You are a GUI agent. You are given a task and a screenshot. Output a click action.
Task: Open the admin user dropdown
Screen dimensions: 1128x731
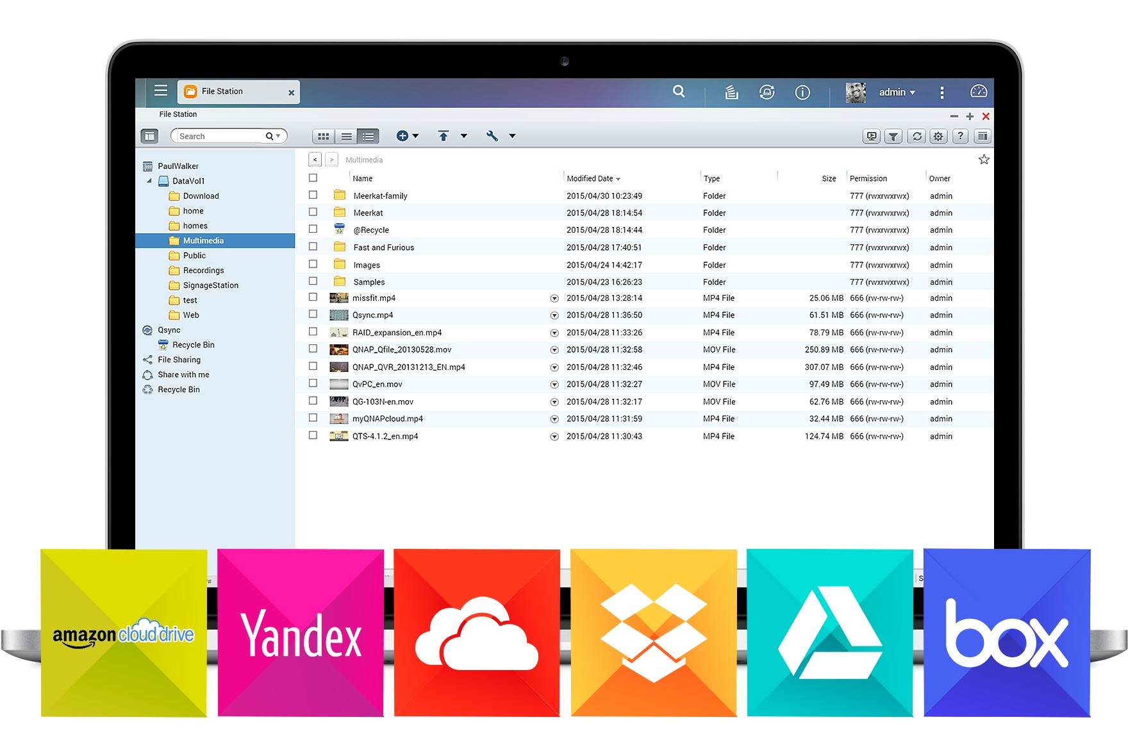(x=897, y=92)
